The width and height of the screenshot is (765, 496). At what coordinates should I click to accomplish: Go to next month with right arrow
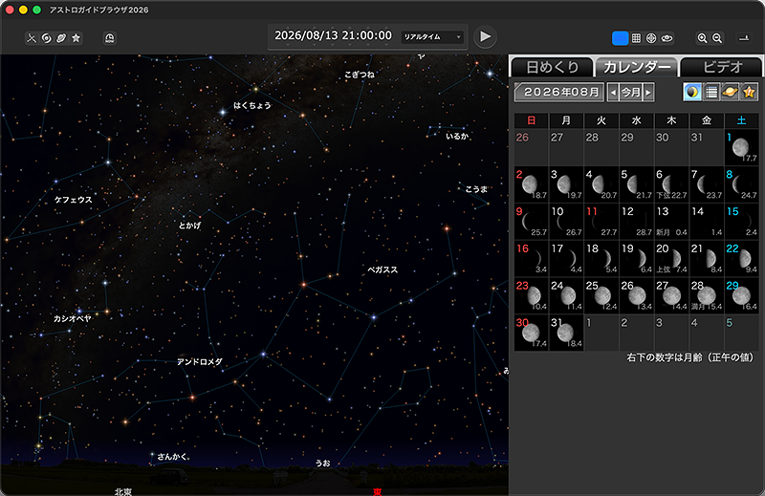649,93
